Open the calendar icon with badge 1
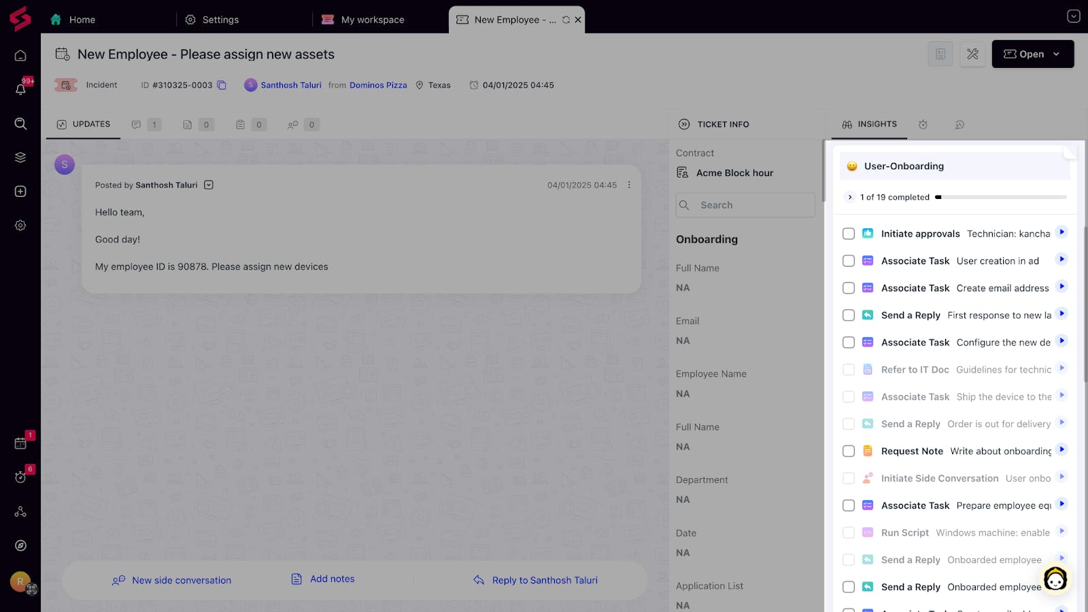This screenshot has width=1088, height=612. coord(20,443)
